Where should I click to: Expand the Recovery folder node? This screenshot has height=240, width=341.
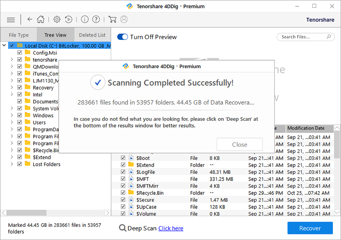[x=12, y=87]
